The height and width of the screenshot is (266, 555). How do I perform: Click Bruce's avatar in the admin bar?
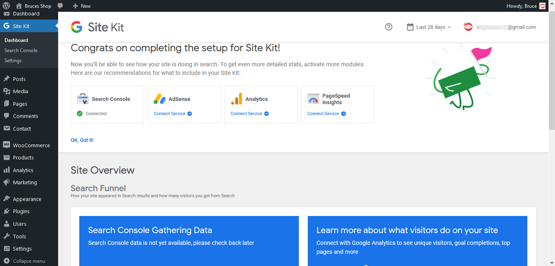pos(542,6)
